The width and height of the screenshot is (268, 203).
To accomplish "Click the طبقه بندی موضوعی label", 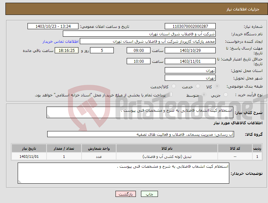I will point(245,87).
